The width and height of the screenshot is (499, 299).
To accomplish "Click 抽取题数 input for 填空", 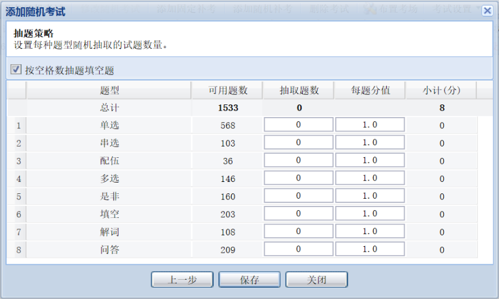I will [x=298, y=214].
